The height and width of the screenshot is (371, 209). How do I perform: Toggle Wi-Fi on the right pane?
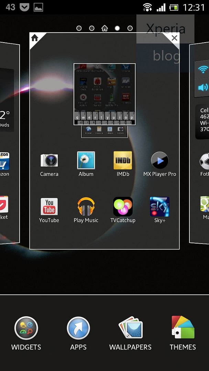click(202, 70)
